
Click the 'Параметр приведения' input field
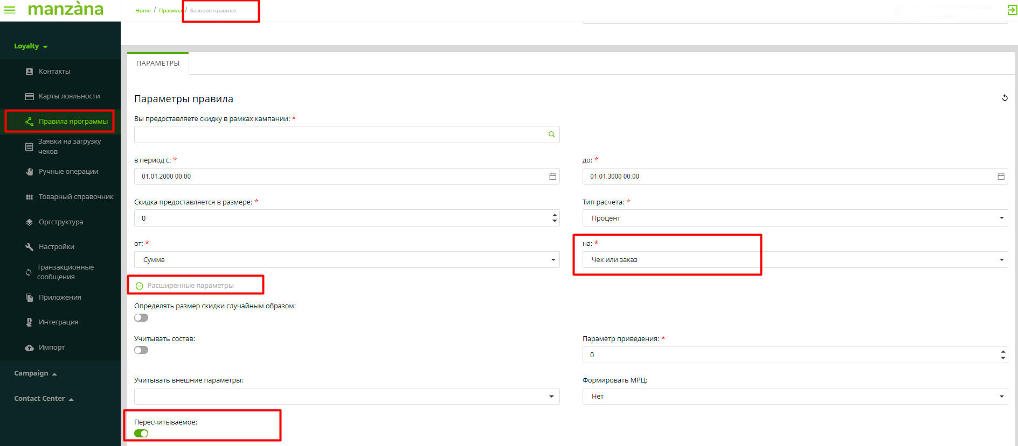tap(790, 355)
